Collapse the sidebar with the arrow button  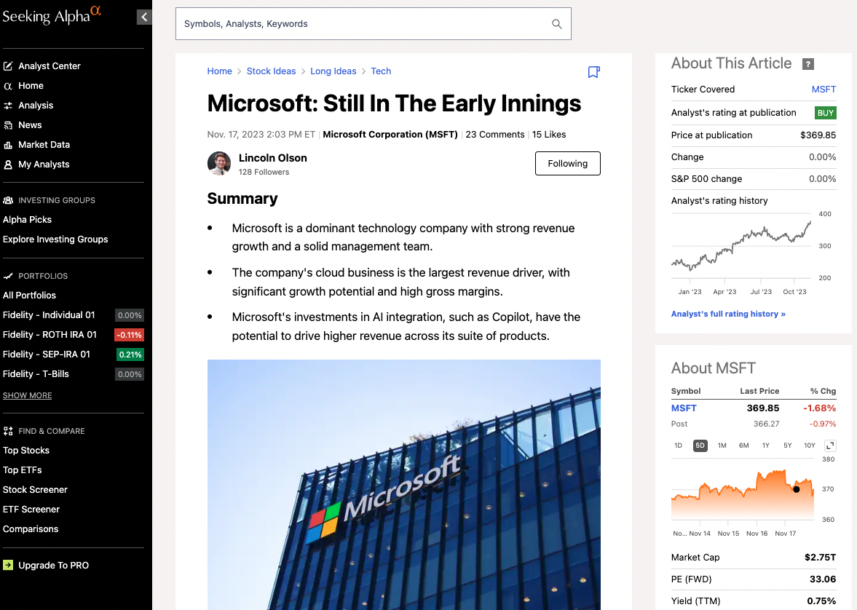click(x=144, y=17)
